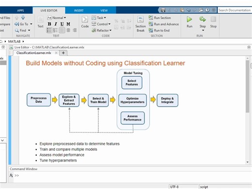Click the MATLAB folder in address path
Image resolution: width=252 pixels, height=189 pixels.
point(14,42)
